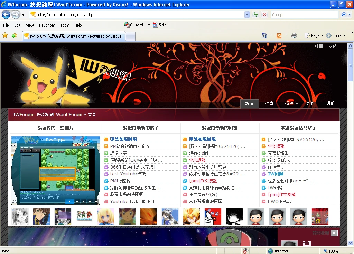
Task: Open the IW回歸 hot thread link
Action: 276,174
